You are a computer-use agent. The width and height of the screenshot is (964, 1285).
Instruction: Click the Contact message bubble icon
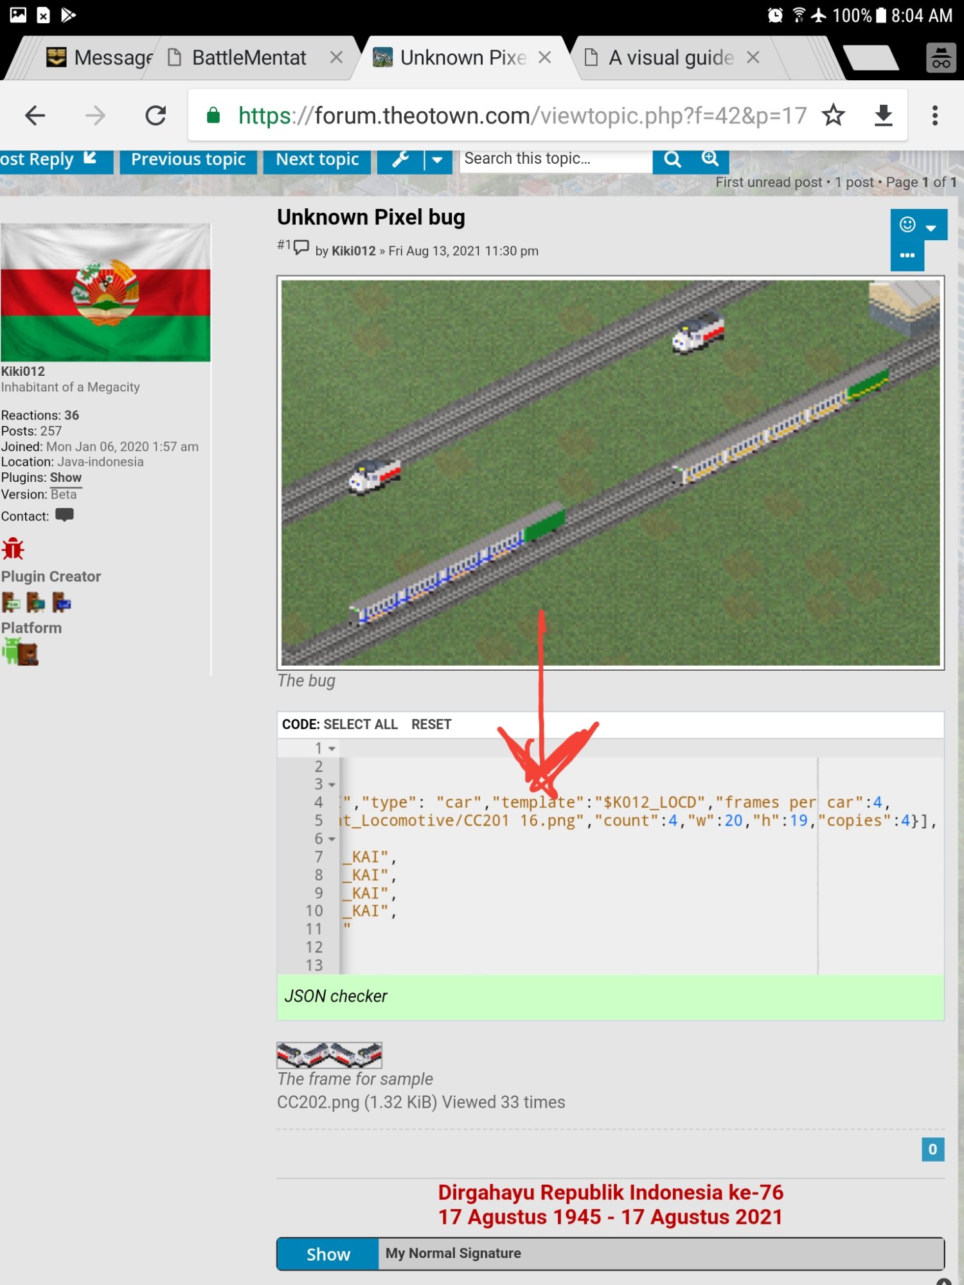pos(65,515)
